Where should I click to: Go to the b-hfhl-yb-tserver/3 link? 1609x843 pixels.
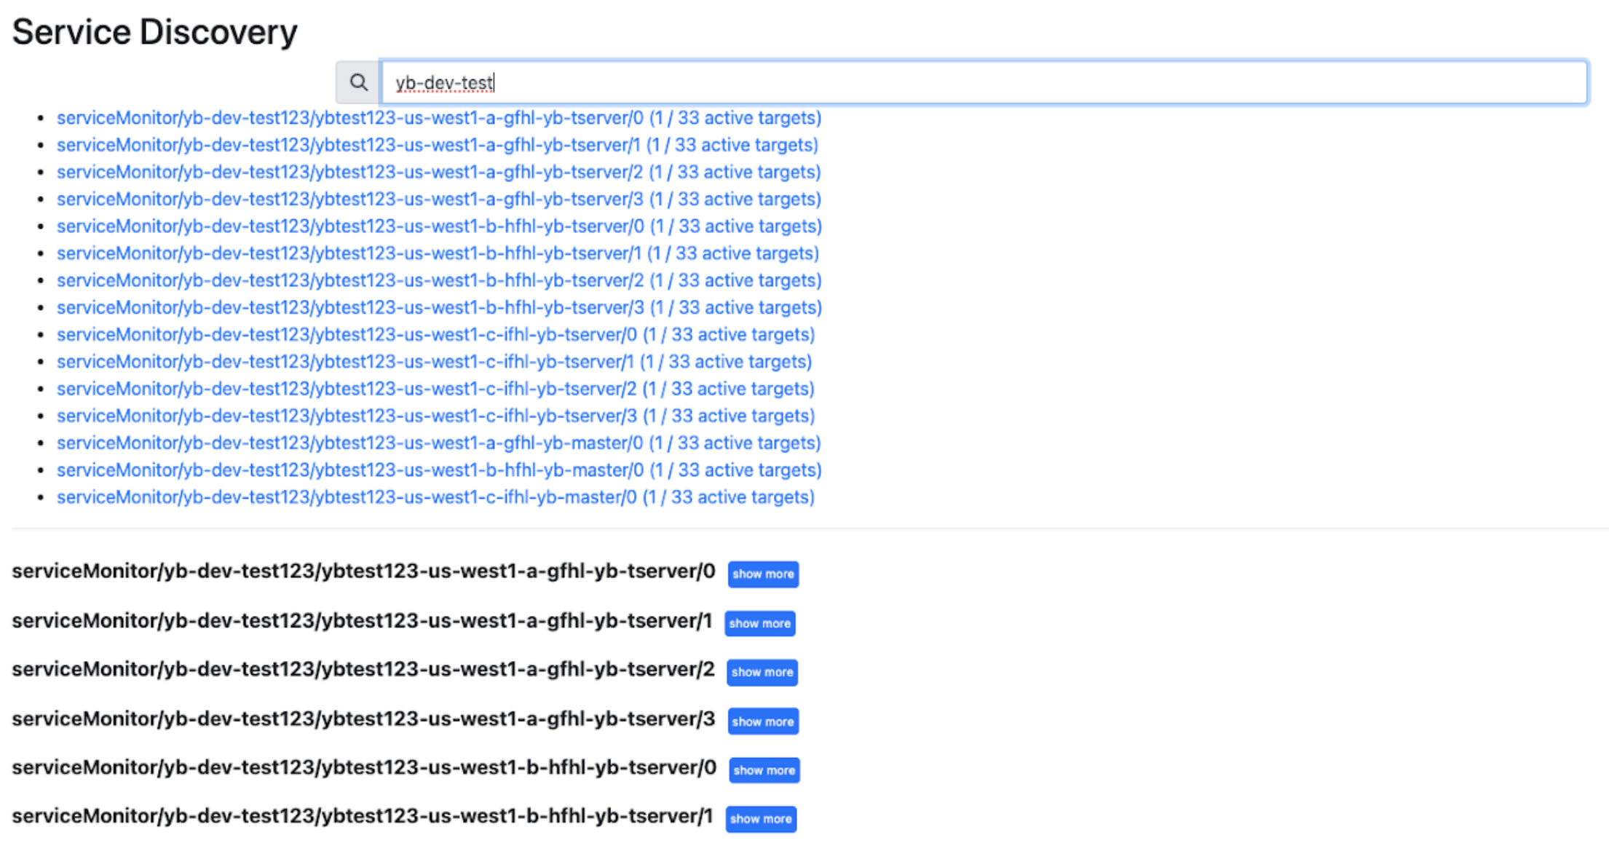coord(439,307)
